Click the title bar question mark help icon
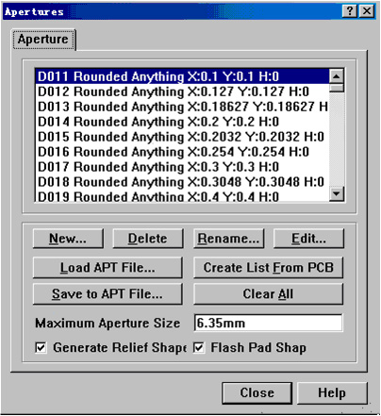 pos(350,11)
